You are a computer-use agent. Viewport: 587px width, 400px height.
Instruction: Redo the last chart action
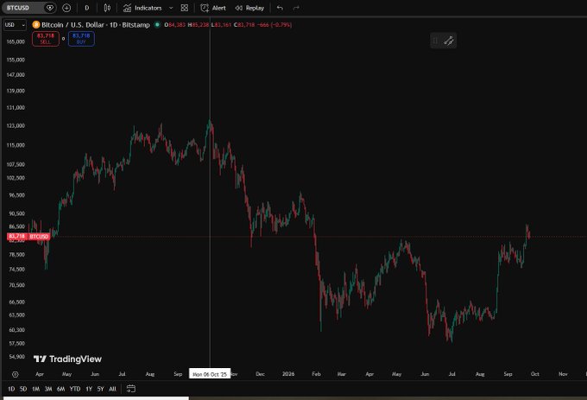click(296, 8)
